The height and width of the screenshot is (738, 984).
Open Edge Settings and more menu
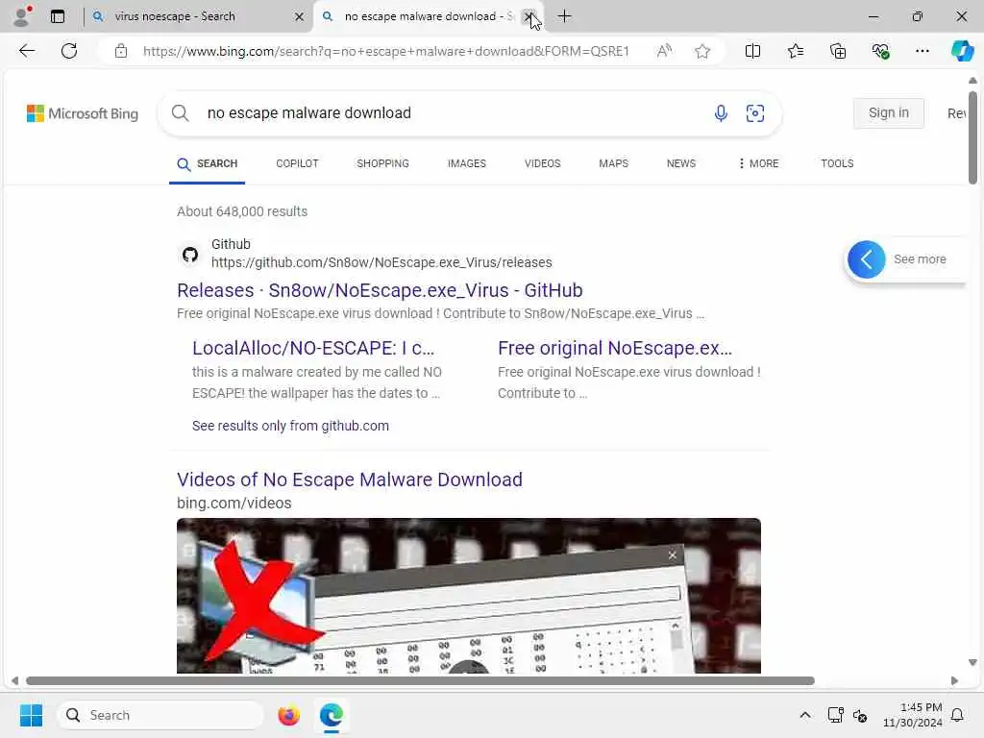[922, 51]
